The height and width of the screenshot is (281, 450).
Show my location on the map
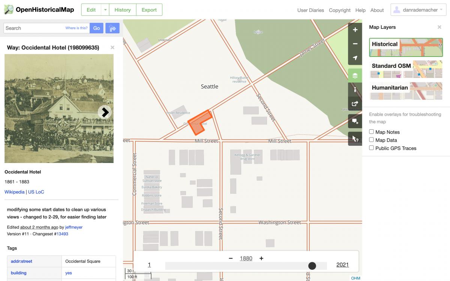click(355, 58)
